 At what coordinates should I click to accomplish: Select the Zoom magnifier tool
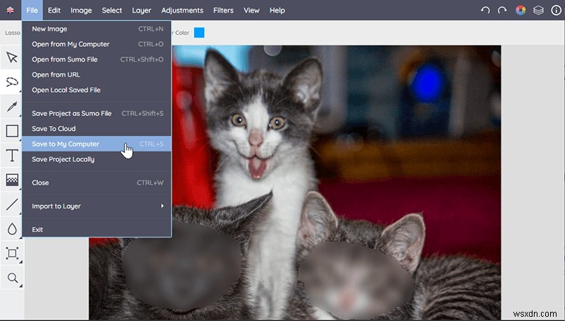tap(12, 278)
